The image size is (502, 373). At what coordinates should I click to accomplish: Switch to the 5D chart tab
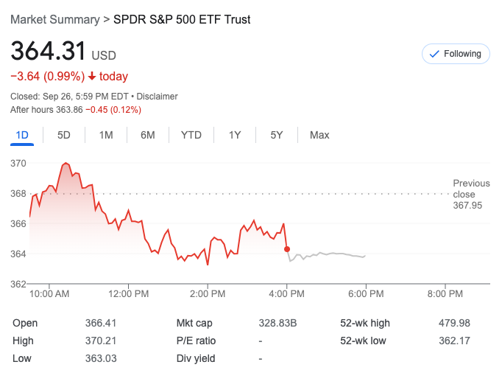(x=64, y=135)
